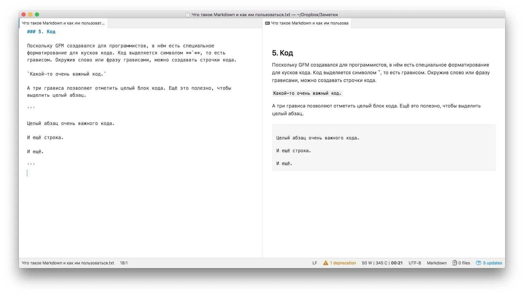Click the '### 5. Код' heading in the editor

click(41, 32)
